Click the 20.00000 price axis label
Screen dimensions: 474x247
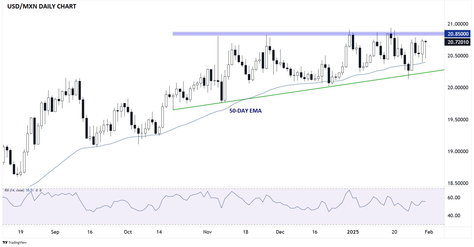(x=458, y=87)
